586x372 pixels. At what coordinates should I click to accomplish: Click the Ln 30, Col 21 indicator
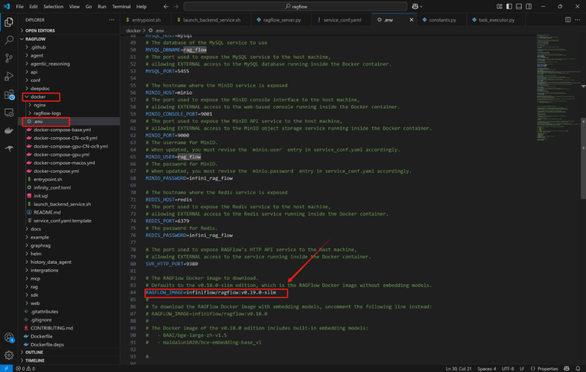click(x=458, y=369)
